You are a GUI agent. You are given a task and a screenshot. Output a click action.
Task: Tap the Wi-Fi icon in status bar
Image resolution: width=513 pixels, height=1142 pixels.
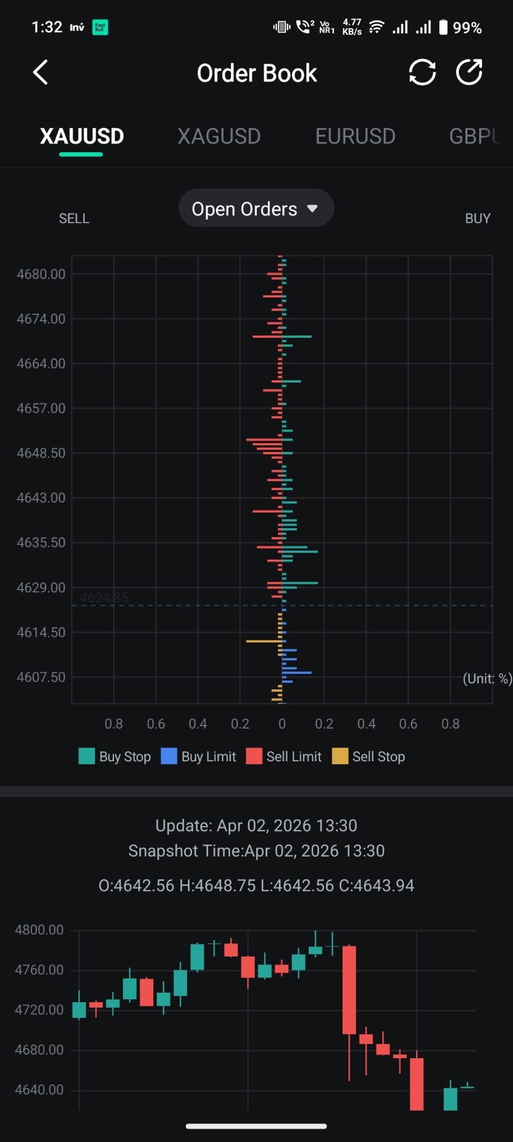click(x=376, y=27)
